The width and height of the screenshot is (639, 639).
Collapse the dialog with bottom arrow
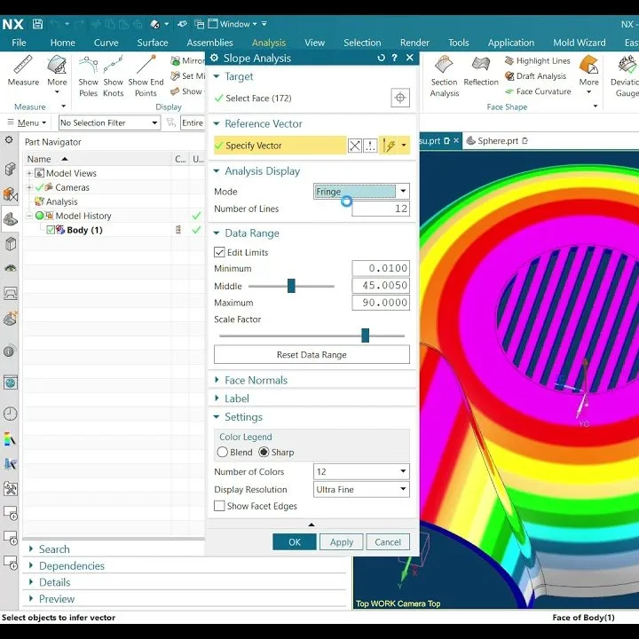[312, 525]
